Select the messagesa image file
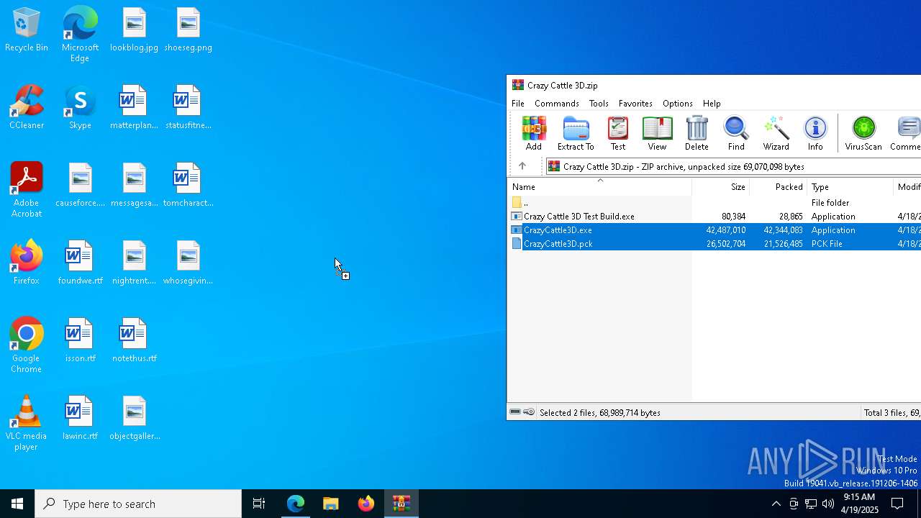The height and width of the screenshot is (518, 921). pyautogui.click(x=134, y=185)
